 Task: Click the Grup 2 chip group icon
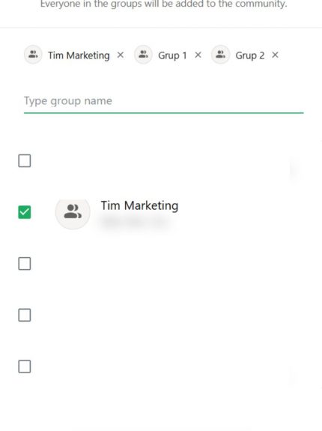pos(220,55)
